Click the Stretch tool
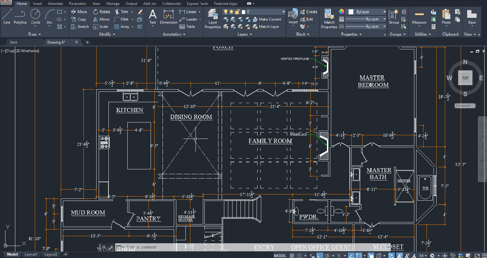Screen dimensions: 487x258 point(80,26)
